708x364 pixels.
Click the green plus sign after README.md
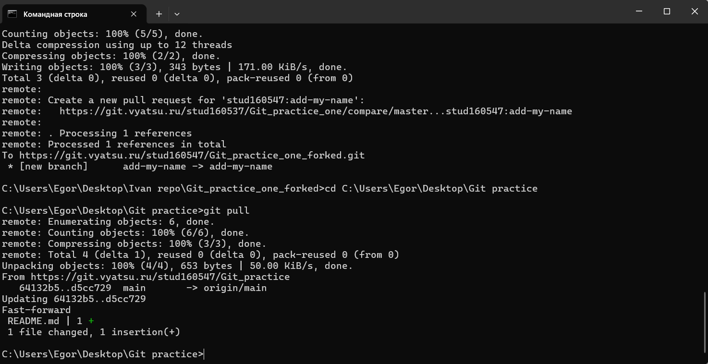[x=91, y=321]
